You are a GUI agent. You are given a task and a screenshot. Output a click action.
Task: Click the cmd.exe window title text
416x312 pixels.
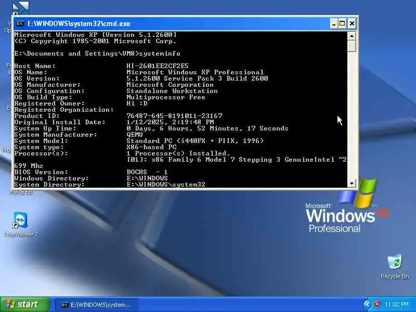79,23
